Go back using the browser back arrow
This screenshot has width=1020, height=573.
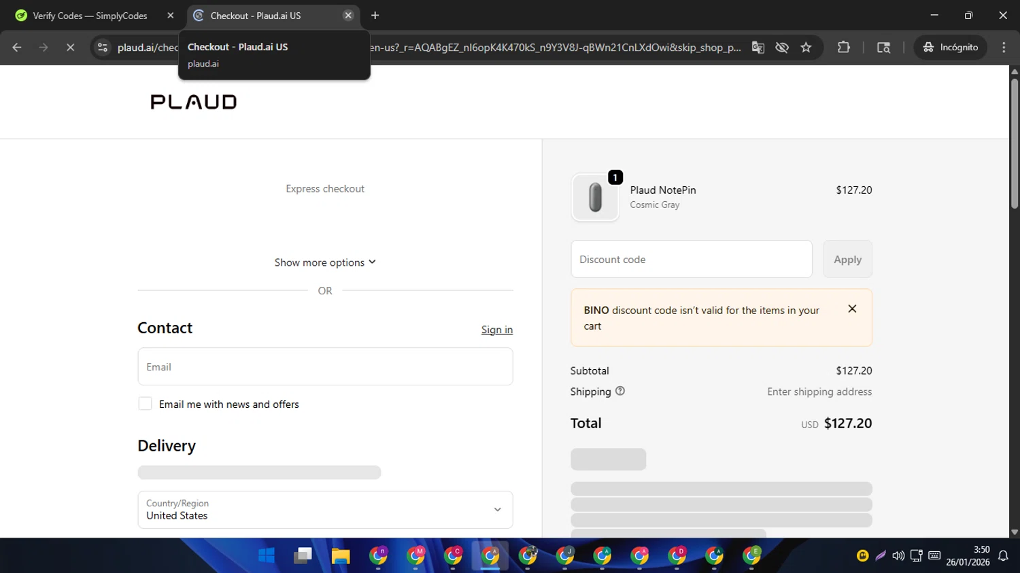click(x=17, y=48)
